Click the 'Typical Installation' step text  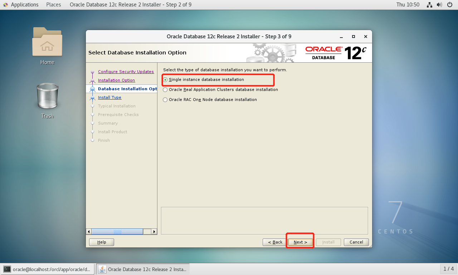117,106
